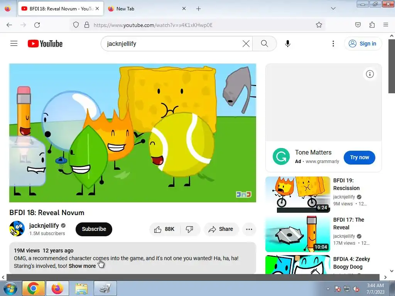Open BFDIA 4: Zeeky Boogy Doog title

point(351,263)
